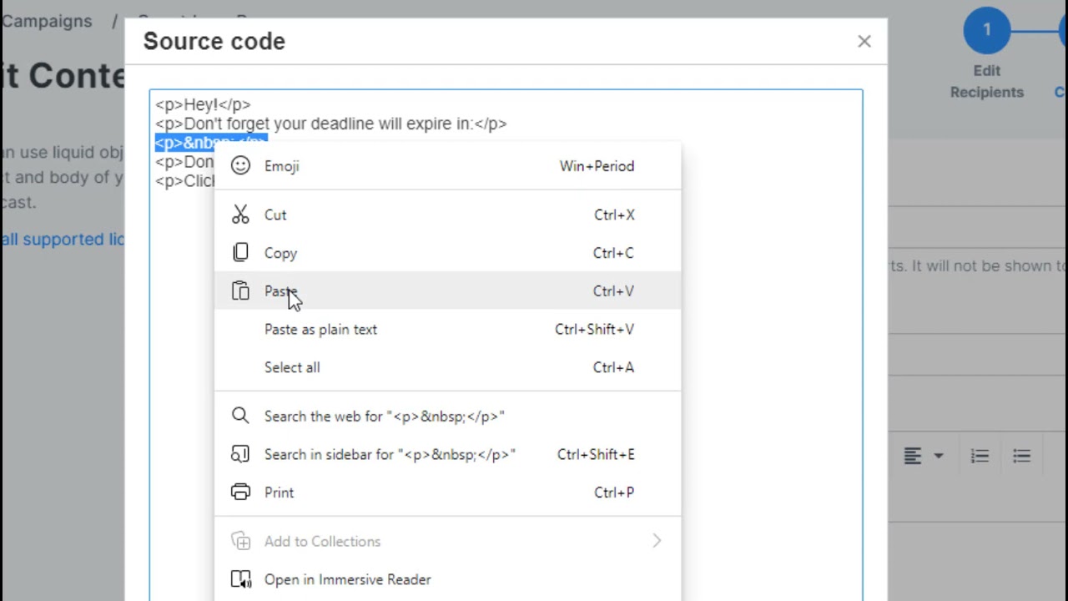Open the alignment dropdown arrow

(x=939, y=456)
